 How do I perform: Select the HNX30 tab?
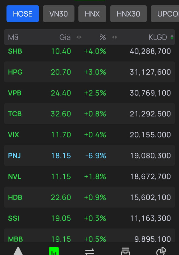coord(128,14)
